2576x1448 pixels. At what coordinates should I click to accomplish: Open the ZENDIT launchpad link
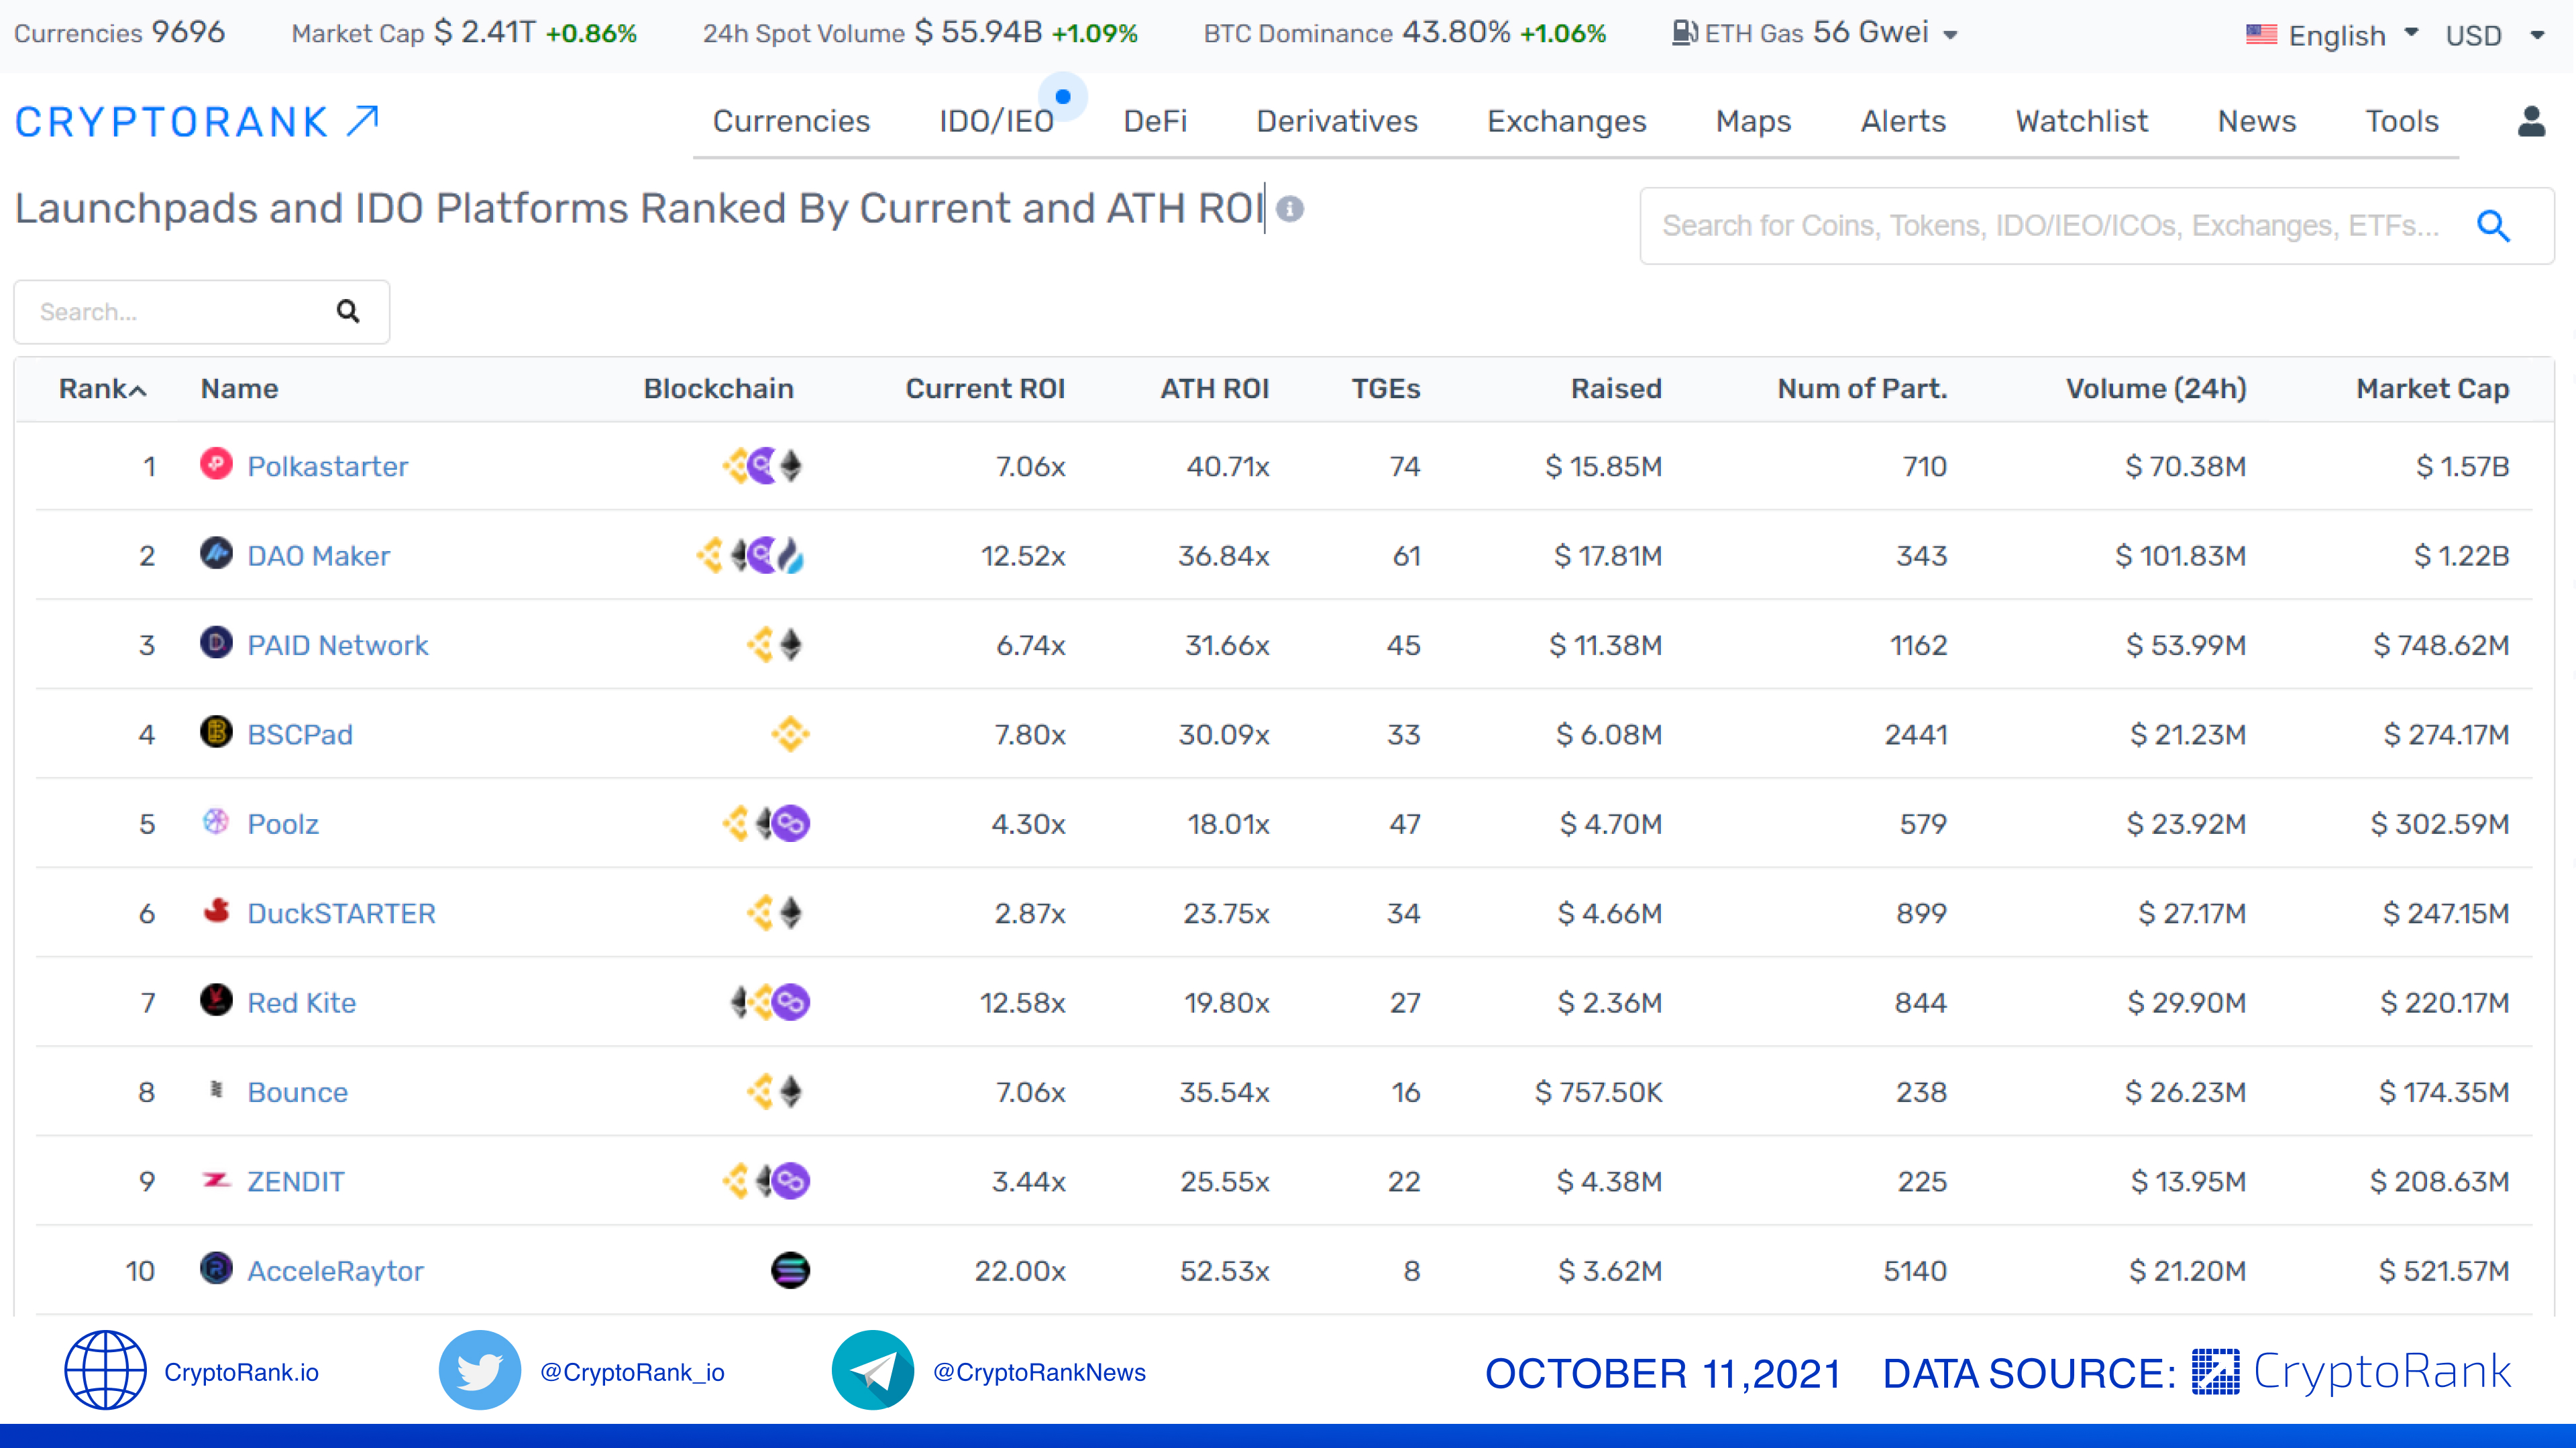pyautogui.click(x=295, y=1181)
